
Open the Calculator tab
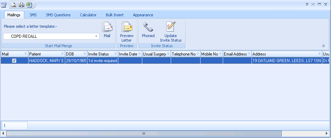(88, 15)
